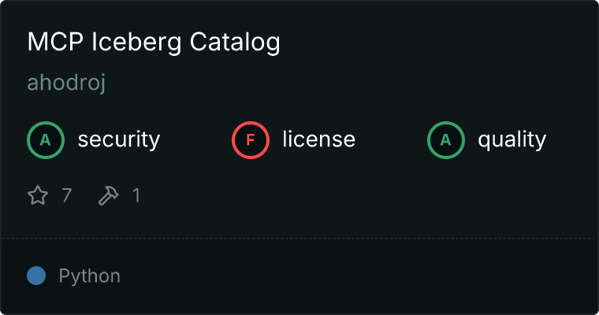Select the security label text
Screen dimensions: 599x315
tap(119, 140)
